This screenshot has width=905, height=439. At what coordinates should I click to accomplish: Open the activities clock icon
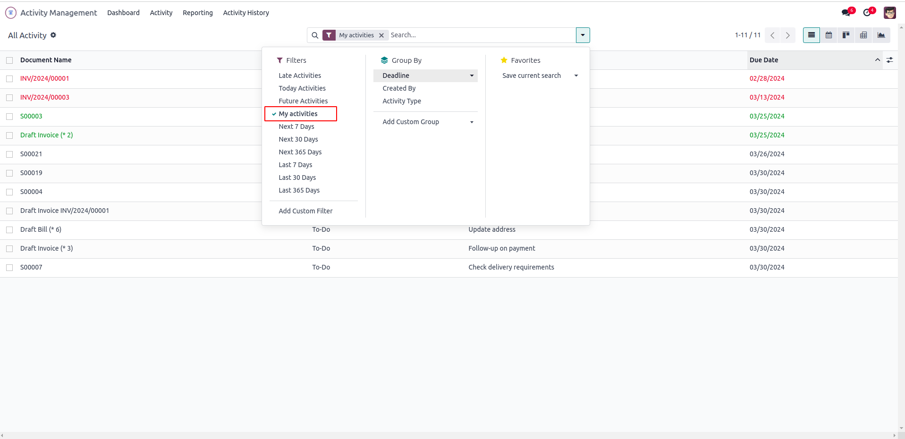tap(867, 13)
